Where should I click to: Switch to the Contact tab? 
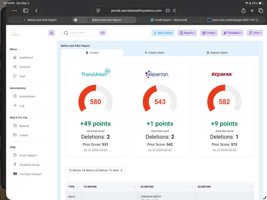[92, 53]
